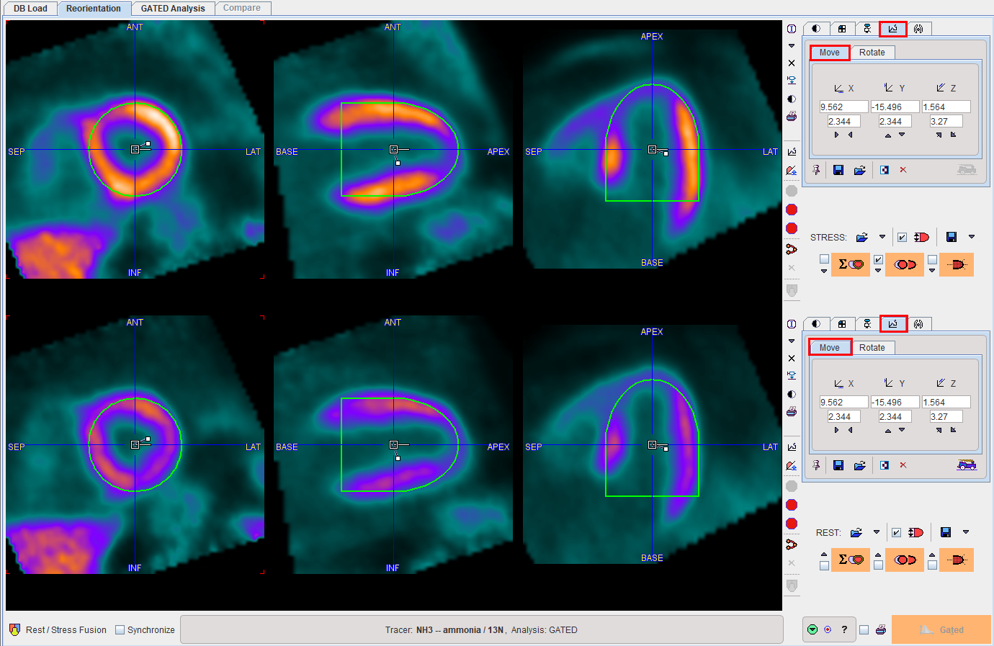Click the STRESS dotted-shape orange button

point(957,264)
